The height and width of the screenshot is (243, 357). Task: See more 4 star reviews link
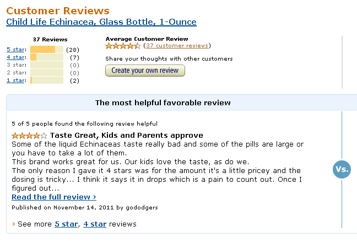point(95,224)
